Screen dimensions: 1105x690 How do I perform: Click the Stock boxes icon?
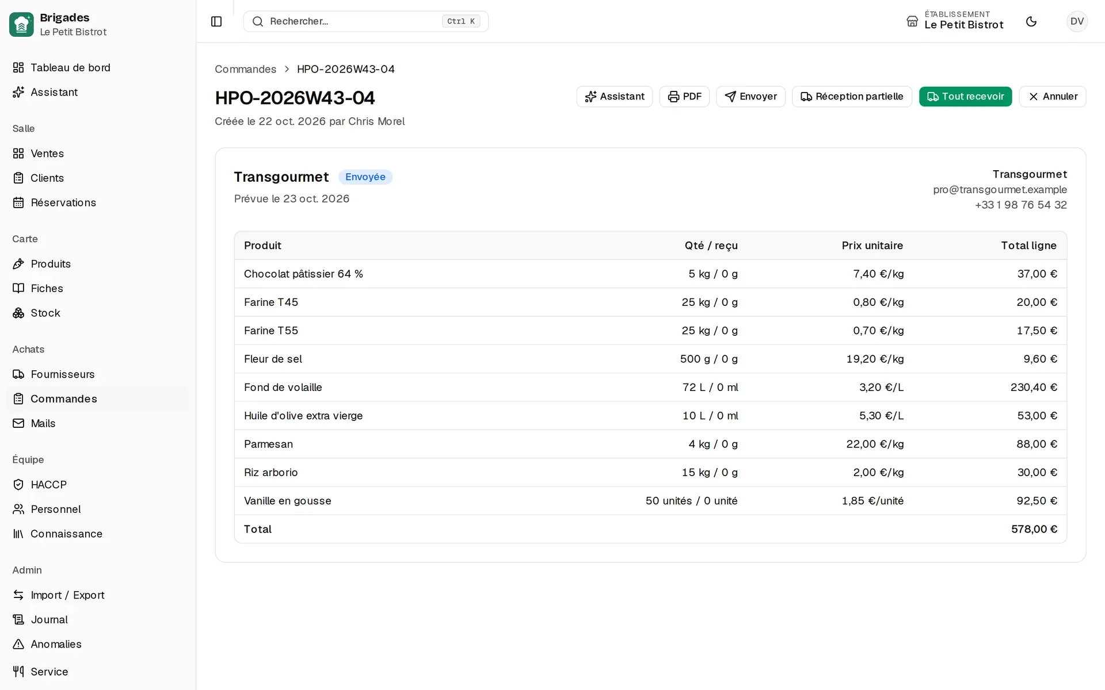(18, 313)
